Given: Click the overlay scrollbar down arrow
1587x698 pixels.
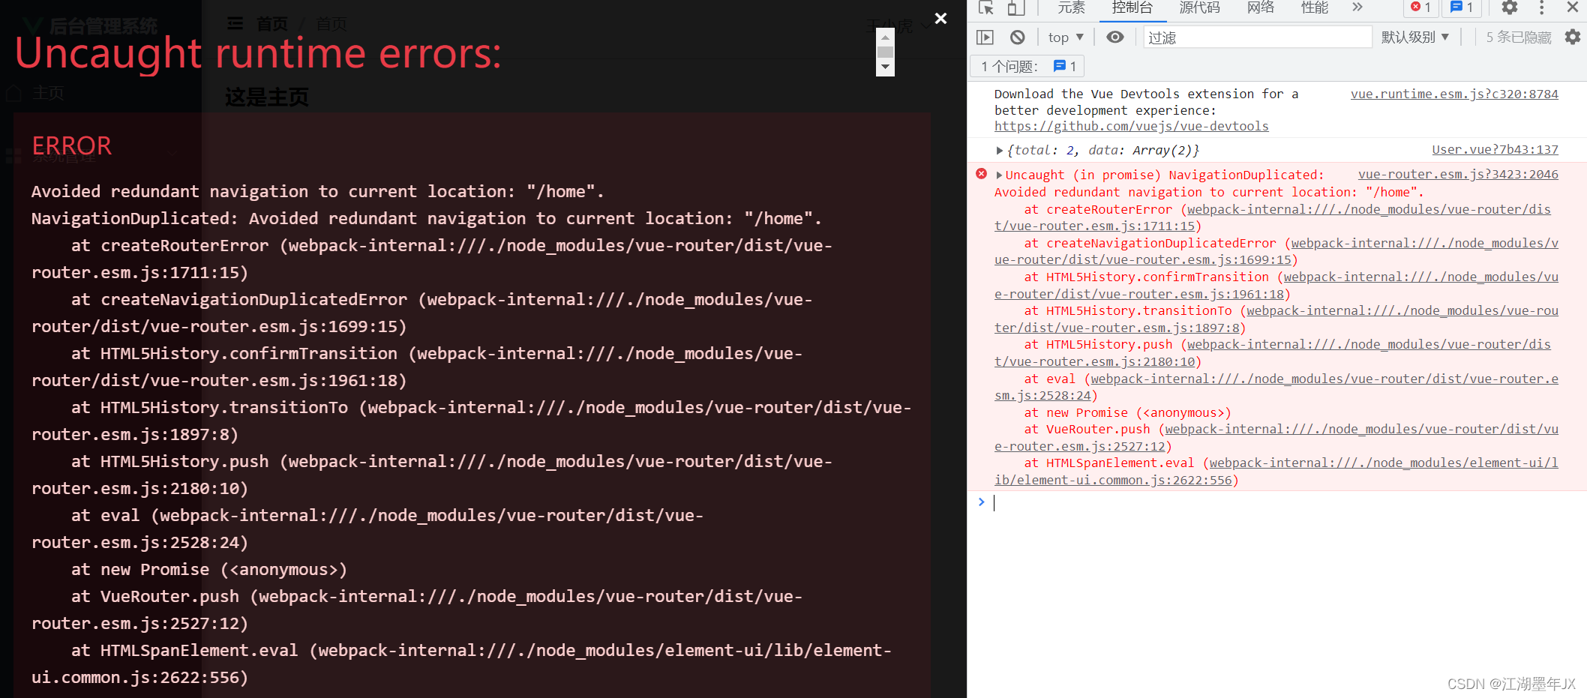Looking at the screenshot, I should click(x=886, y=67).
